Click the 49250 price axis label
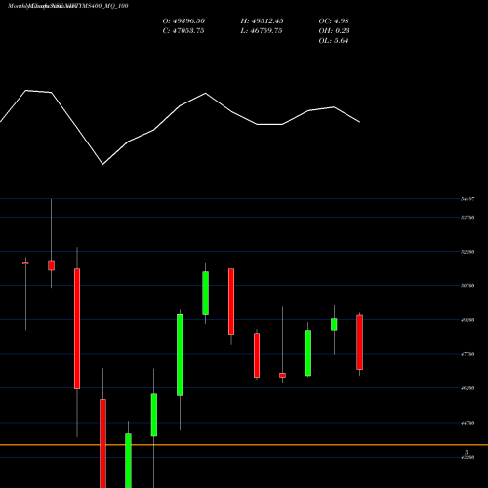The image size is (488, 488). point(468,320)
